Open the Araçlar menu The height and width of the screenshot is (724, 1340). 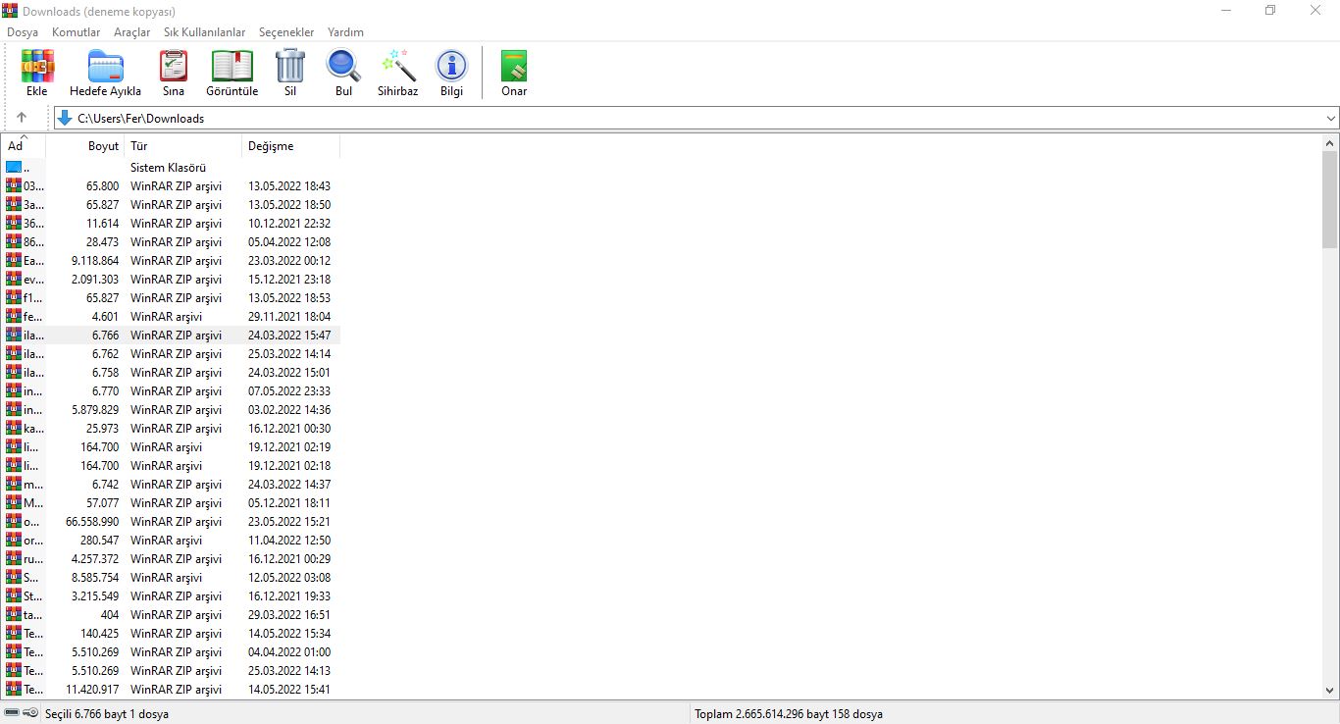132,32
